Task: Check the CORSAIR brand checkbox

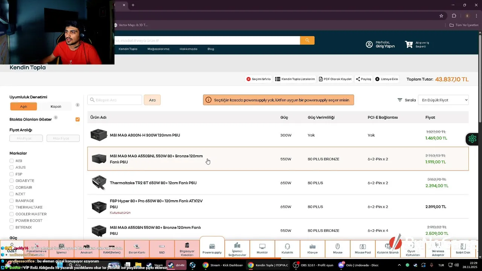Action: click(x=12, y=187)
